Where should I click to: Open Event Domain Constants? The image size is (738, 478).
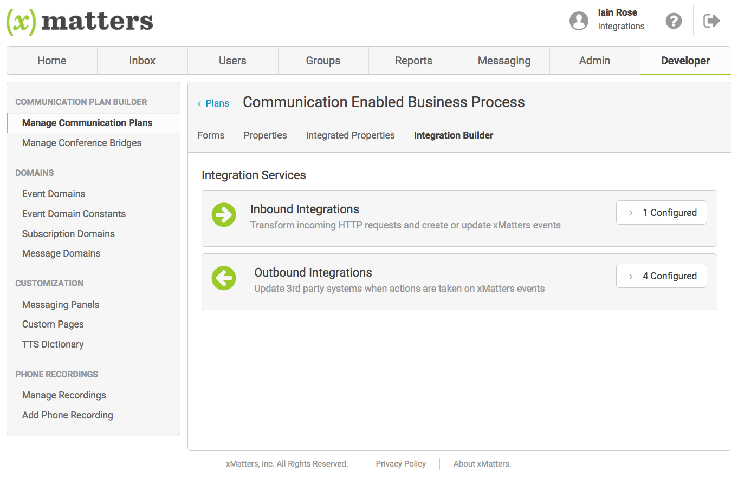point(74,214)
